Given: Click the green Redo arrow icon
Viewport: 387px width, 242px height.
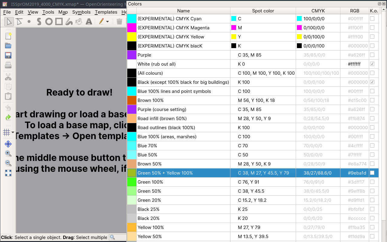Looking at the screenshot, I should click(x=8, y=118).
